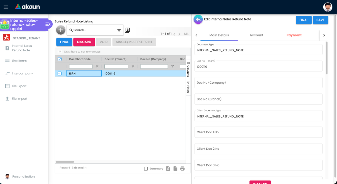Switch to Account tab
The width and height of the screenshot is (337, 184).
tap(256, 35)
